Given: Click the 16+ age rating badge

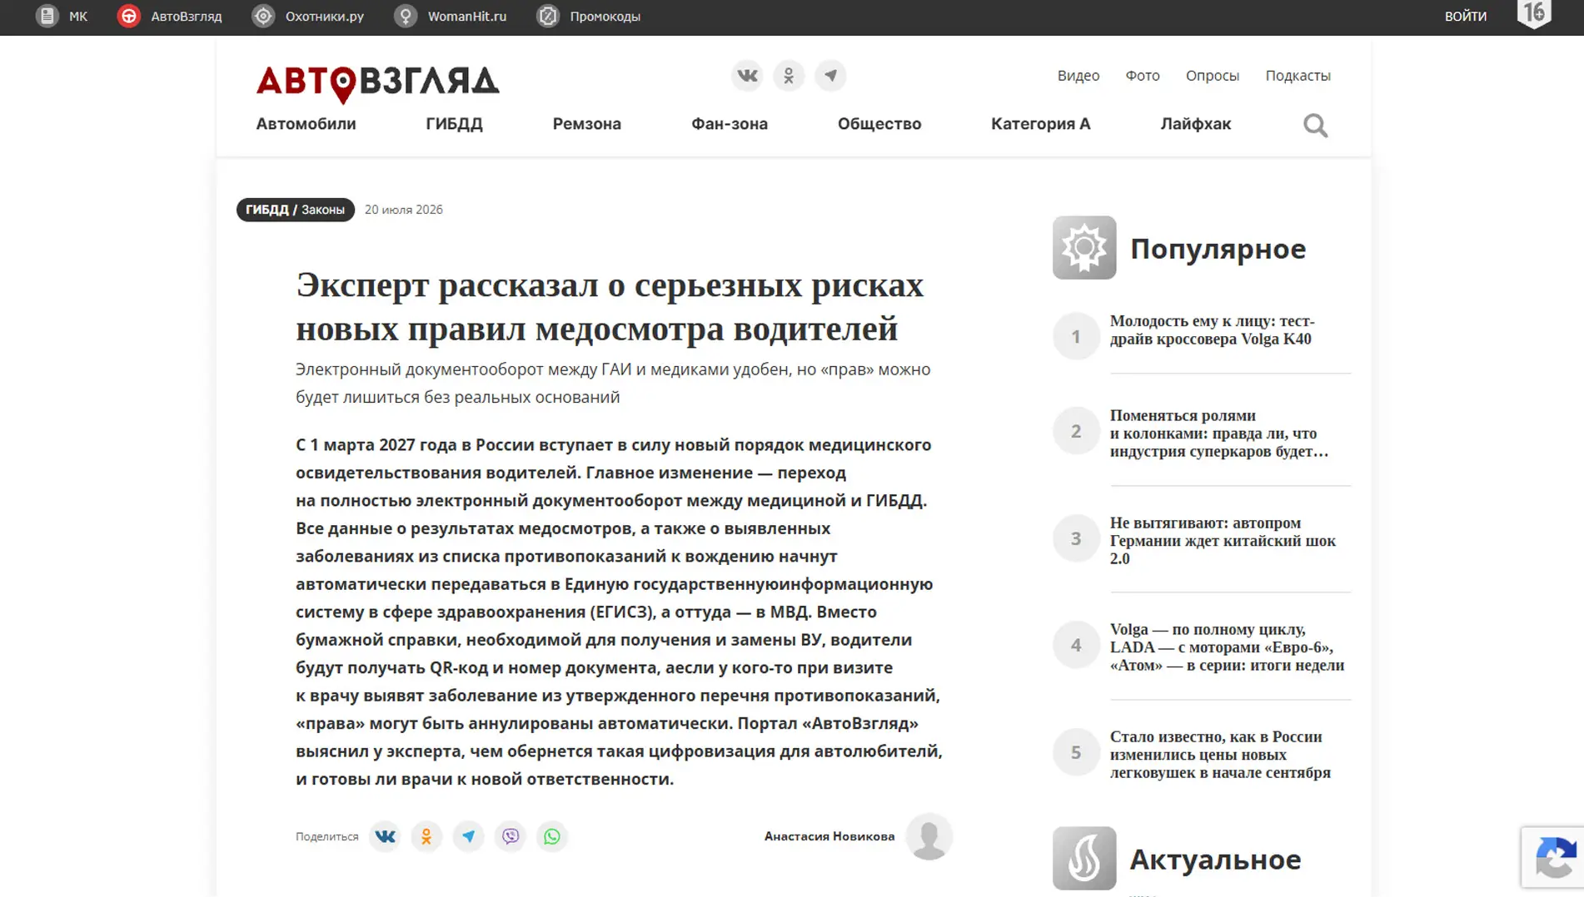Looking at the screenshot, I should pyautogui.click(x=1534, y=14).
